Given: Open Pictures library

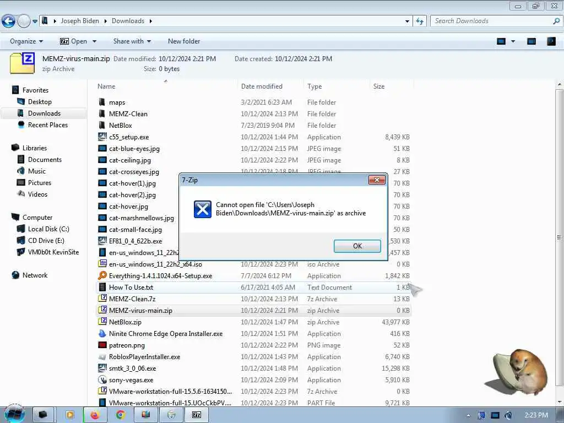Looking at the screenshot, I should point(40,182).
